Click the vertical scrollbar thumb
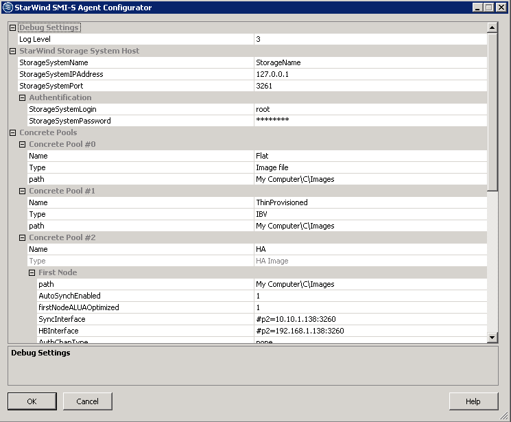The height and width of the screenshot is (422, 511). pos(492,112)
